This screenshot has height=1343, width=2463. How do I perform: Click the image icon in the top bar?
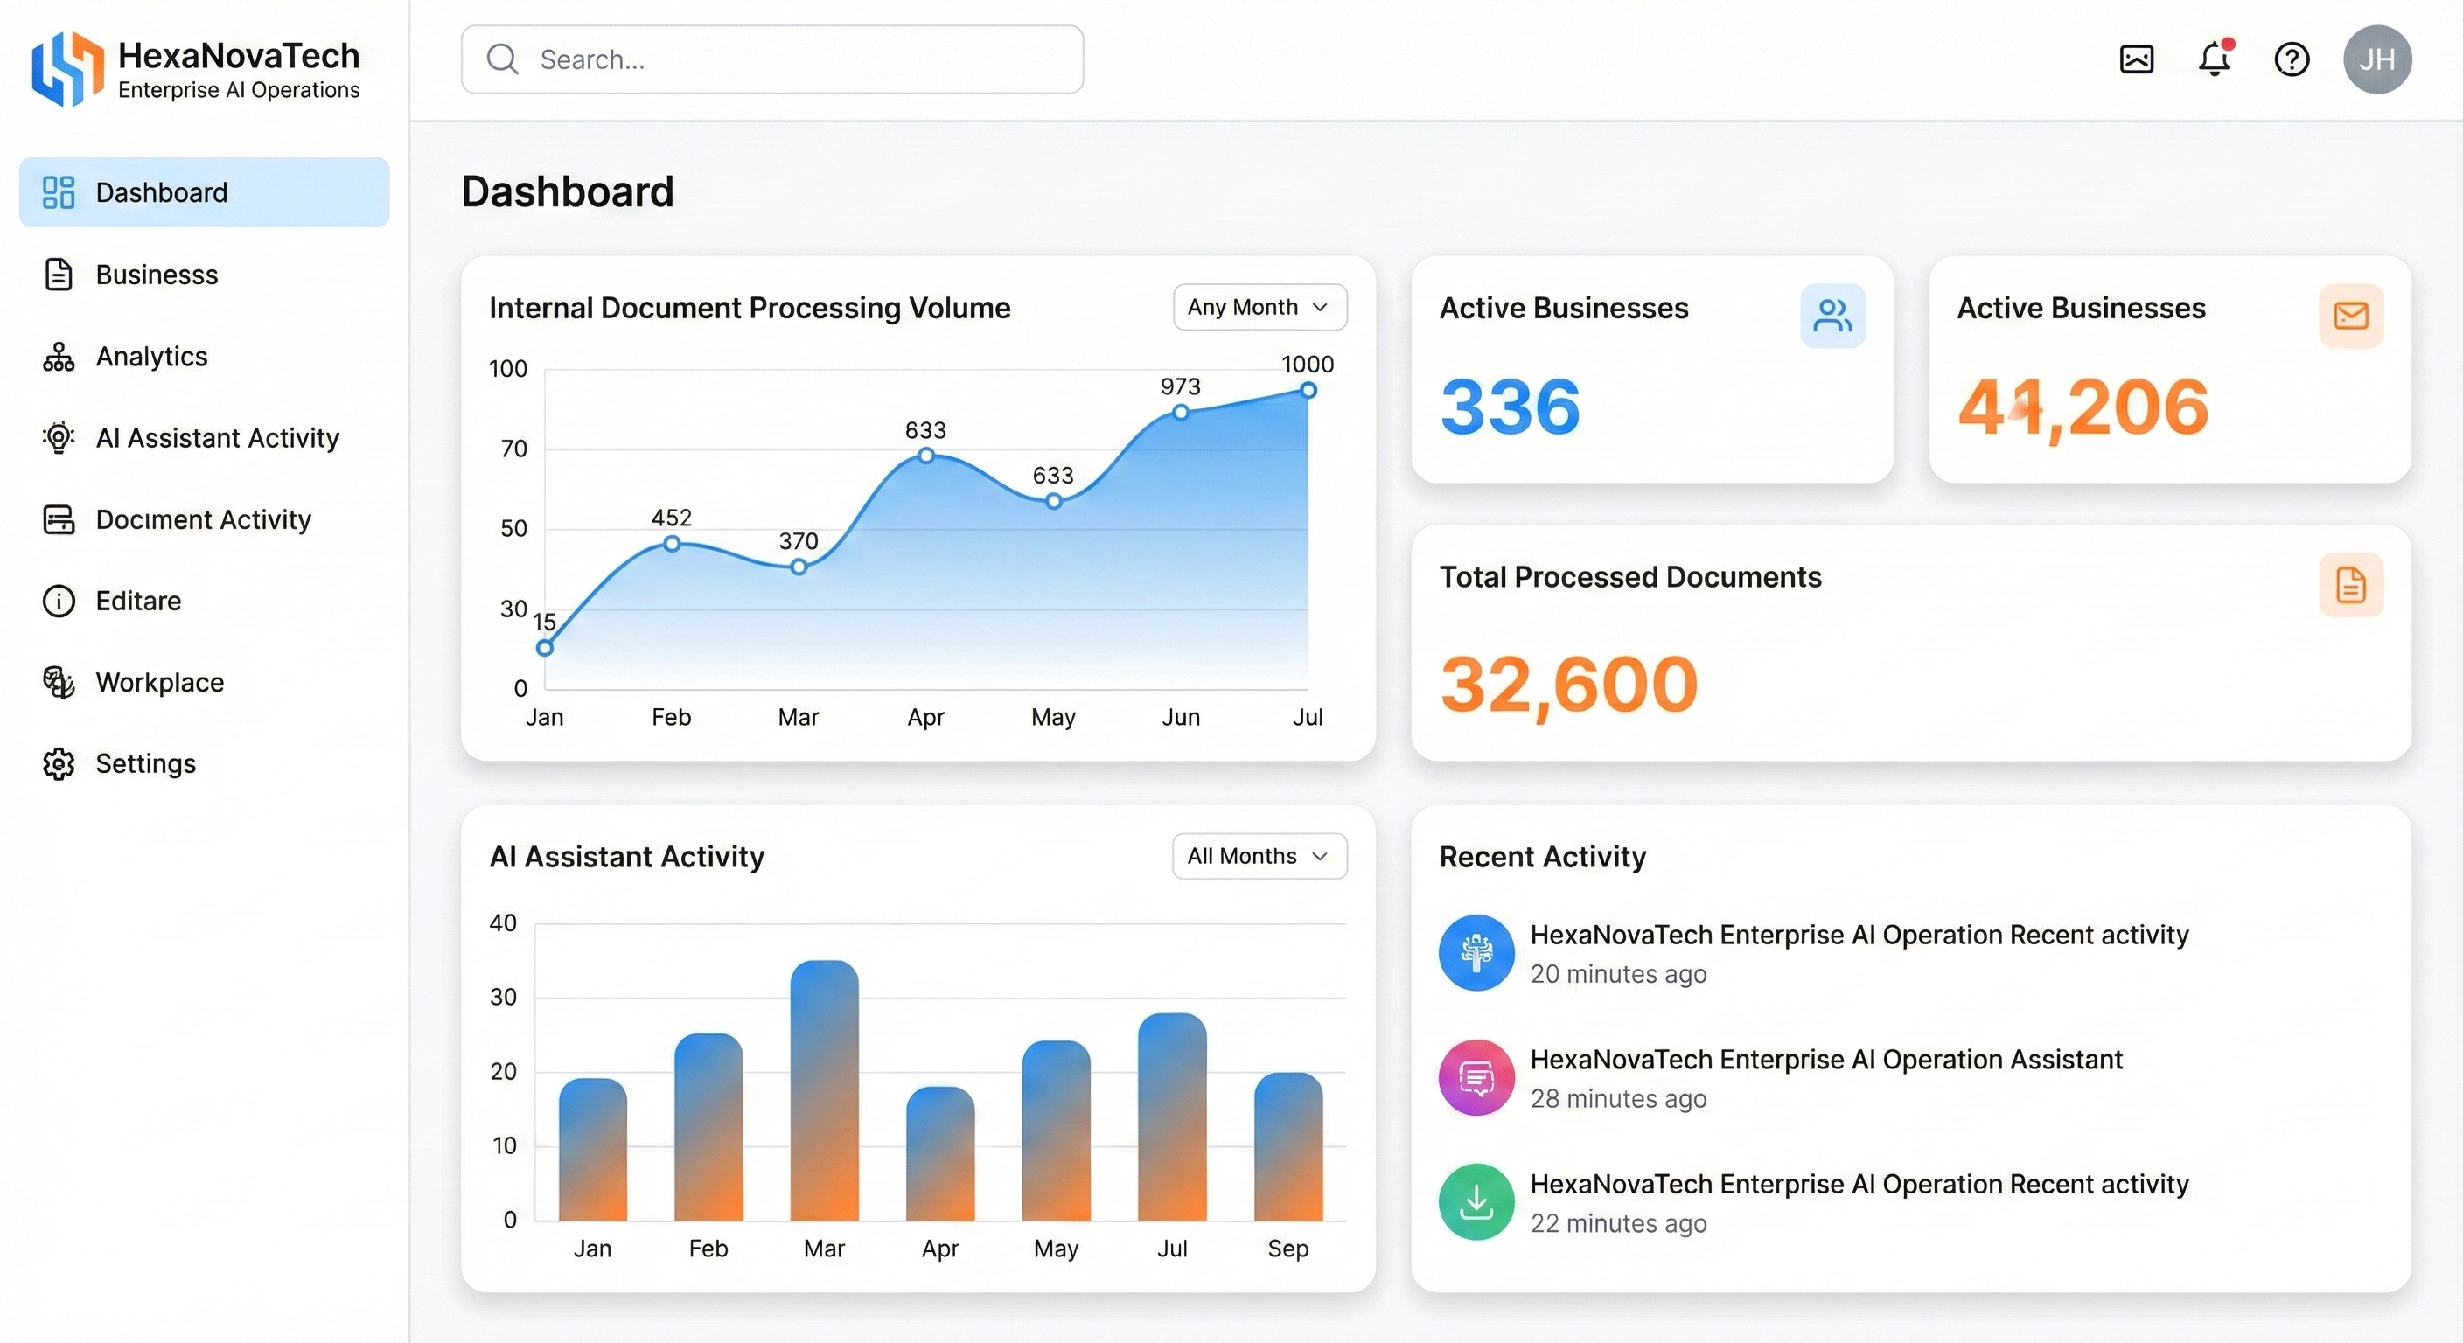[x=2136, y=59]
